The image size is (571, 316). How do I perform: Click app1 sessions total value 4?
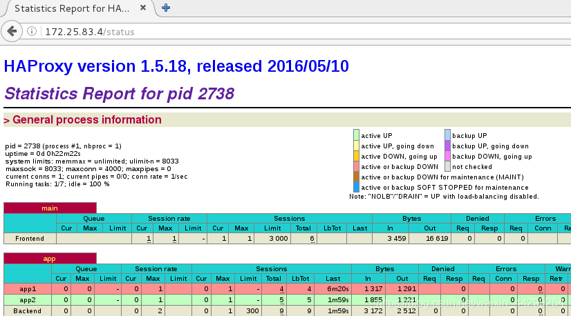click(x=282, y=289)
